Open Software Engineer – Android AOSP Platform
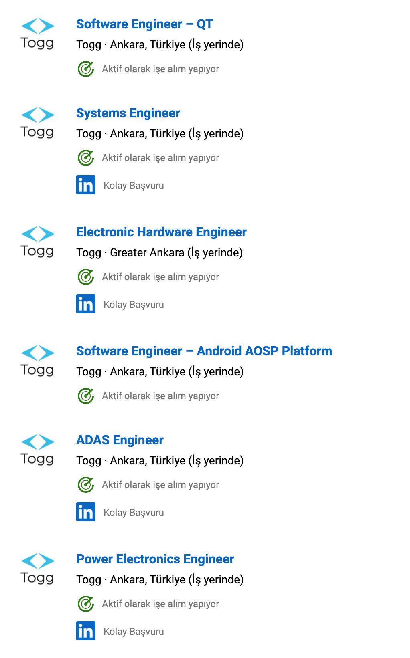The image size is (410, 658). click(x=204, y=351)
